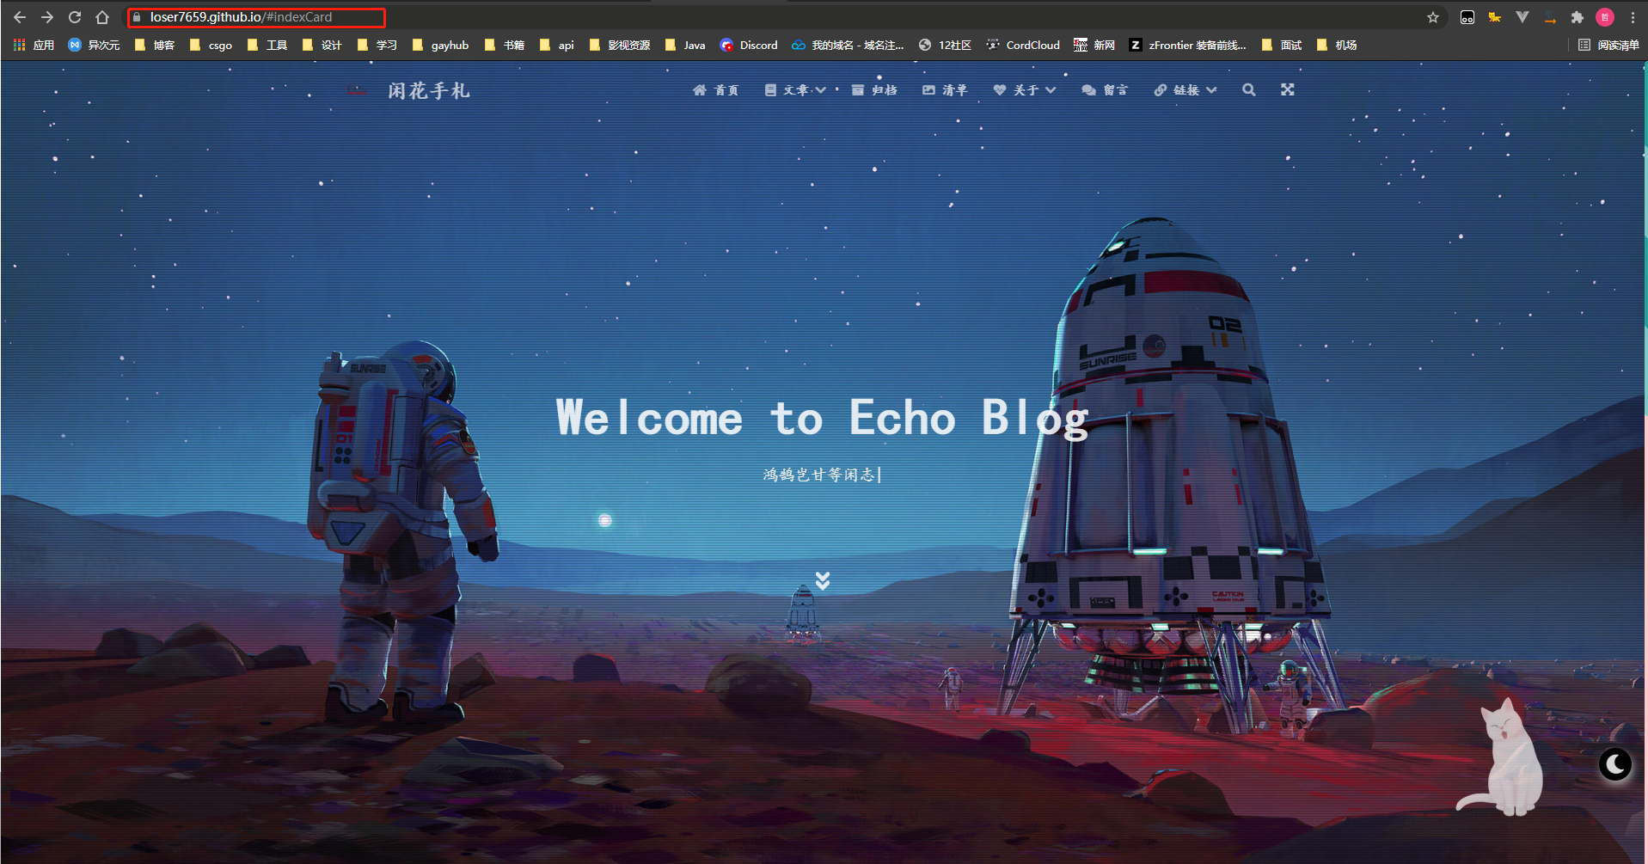
Task: Open the pink profile avatar menu
Action: pyautogui.click(x=1605, y=17)
